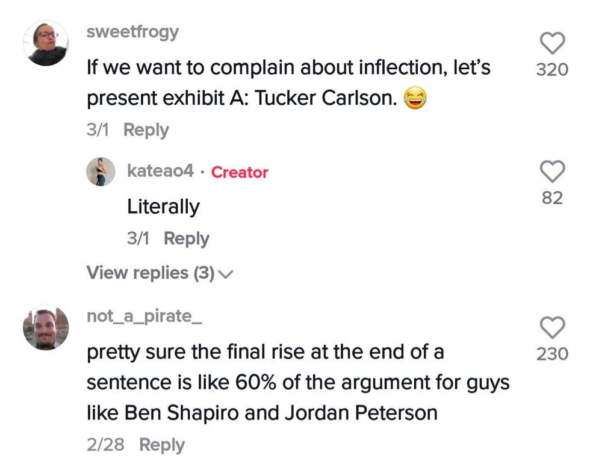Reply to kateao4's Literally comment
590x464 pixels.
pyautogui.click(x=186, y=238)
